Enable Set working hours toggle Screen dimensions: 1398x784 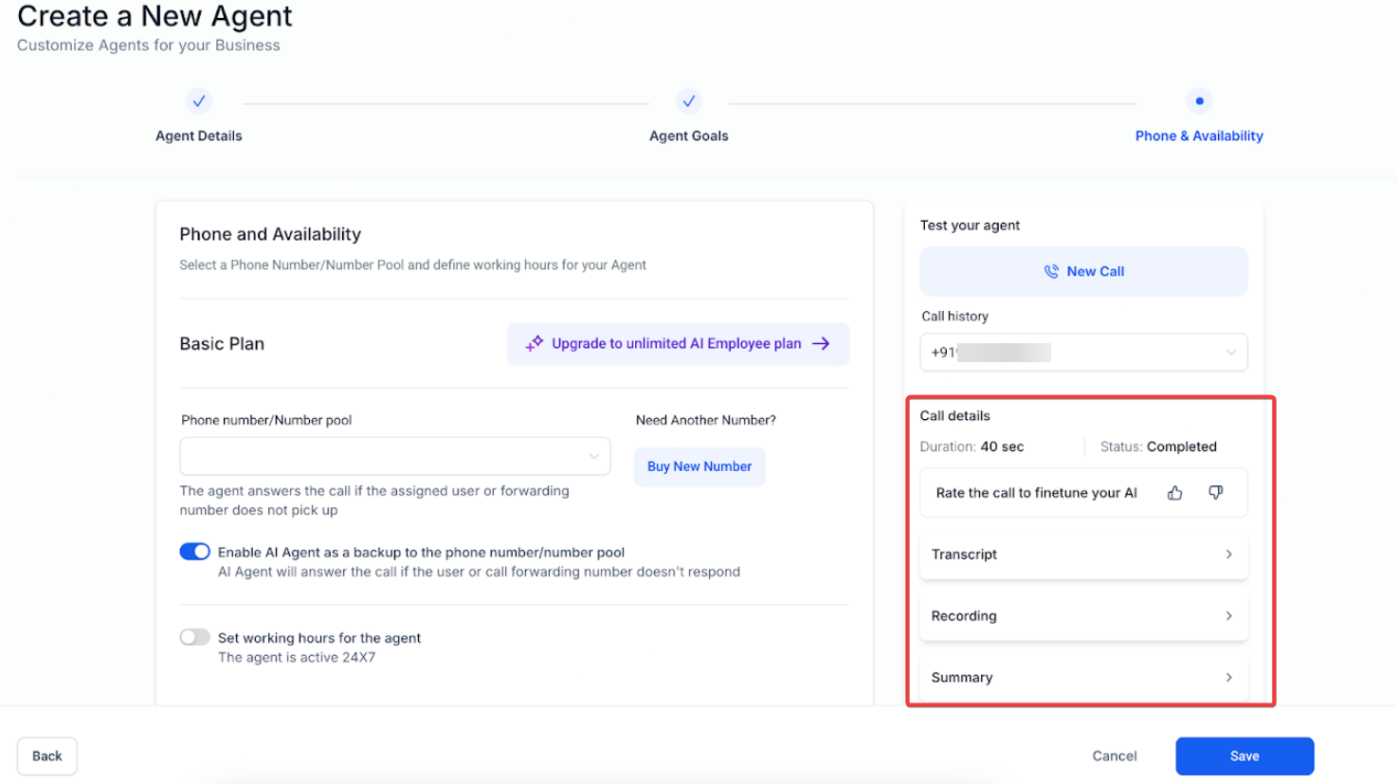(195, 637)
